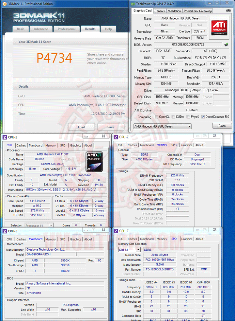Viewport: 235px width, 321px height.
Task: Minimize the GPU-Z window
Action: 210,3
